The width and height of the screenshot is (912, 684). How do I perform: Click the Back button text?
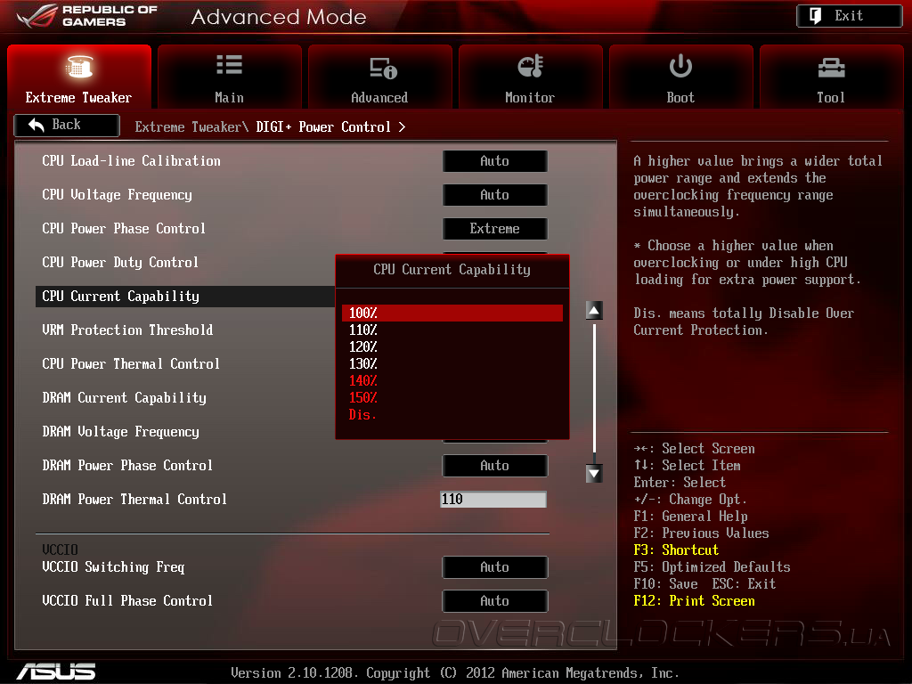[x=66, y=125]
